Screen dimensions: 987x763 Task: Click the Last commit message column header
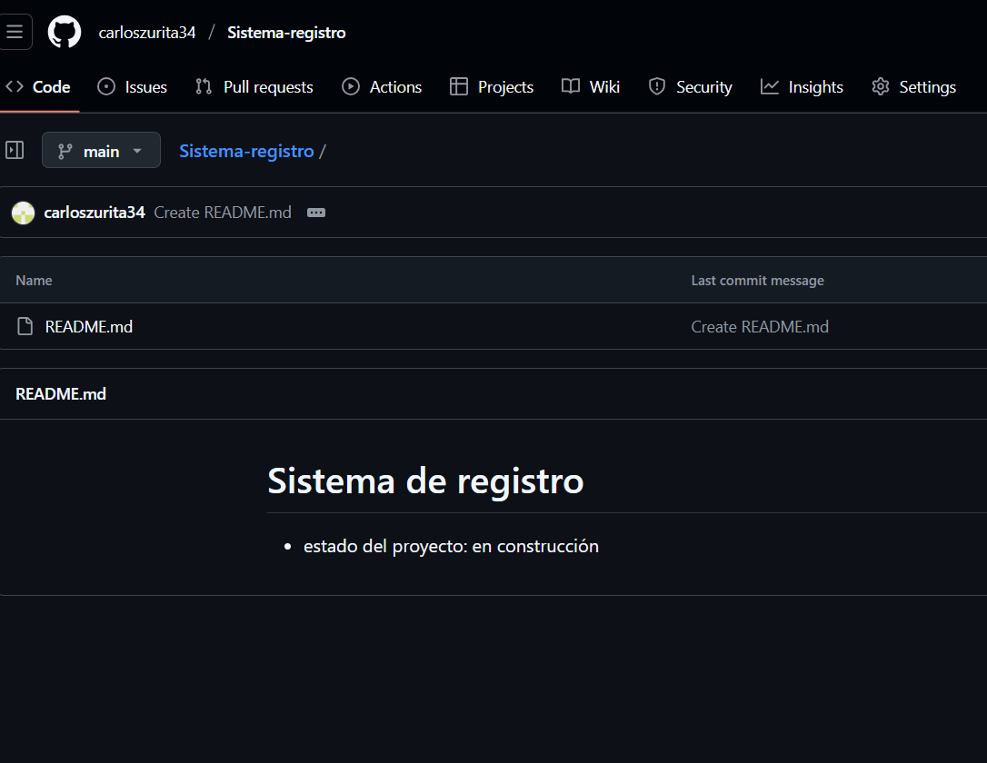pyautogui.click(x=757, y=281)
